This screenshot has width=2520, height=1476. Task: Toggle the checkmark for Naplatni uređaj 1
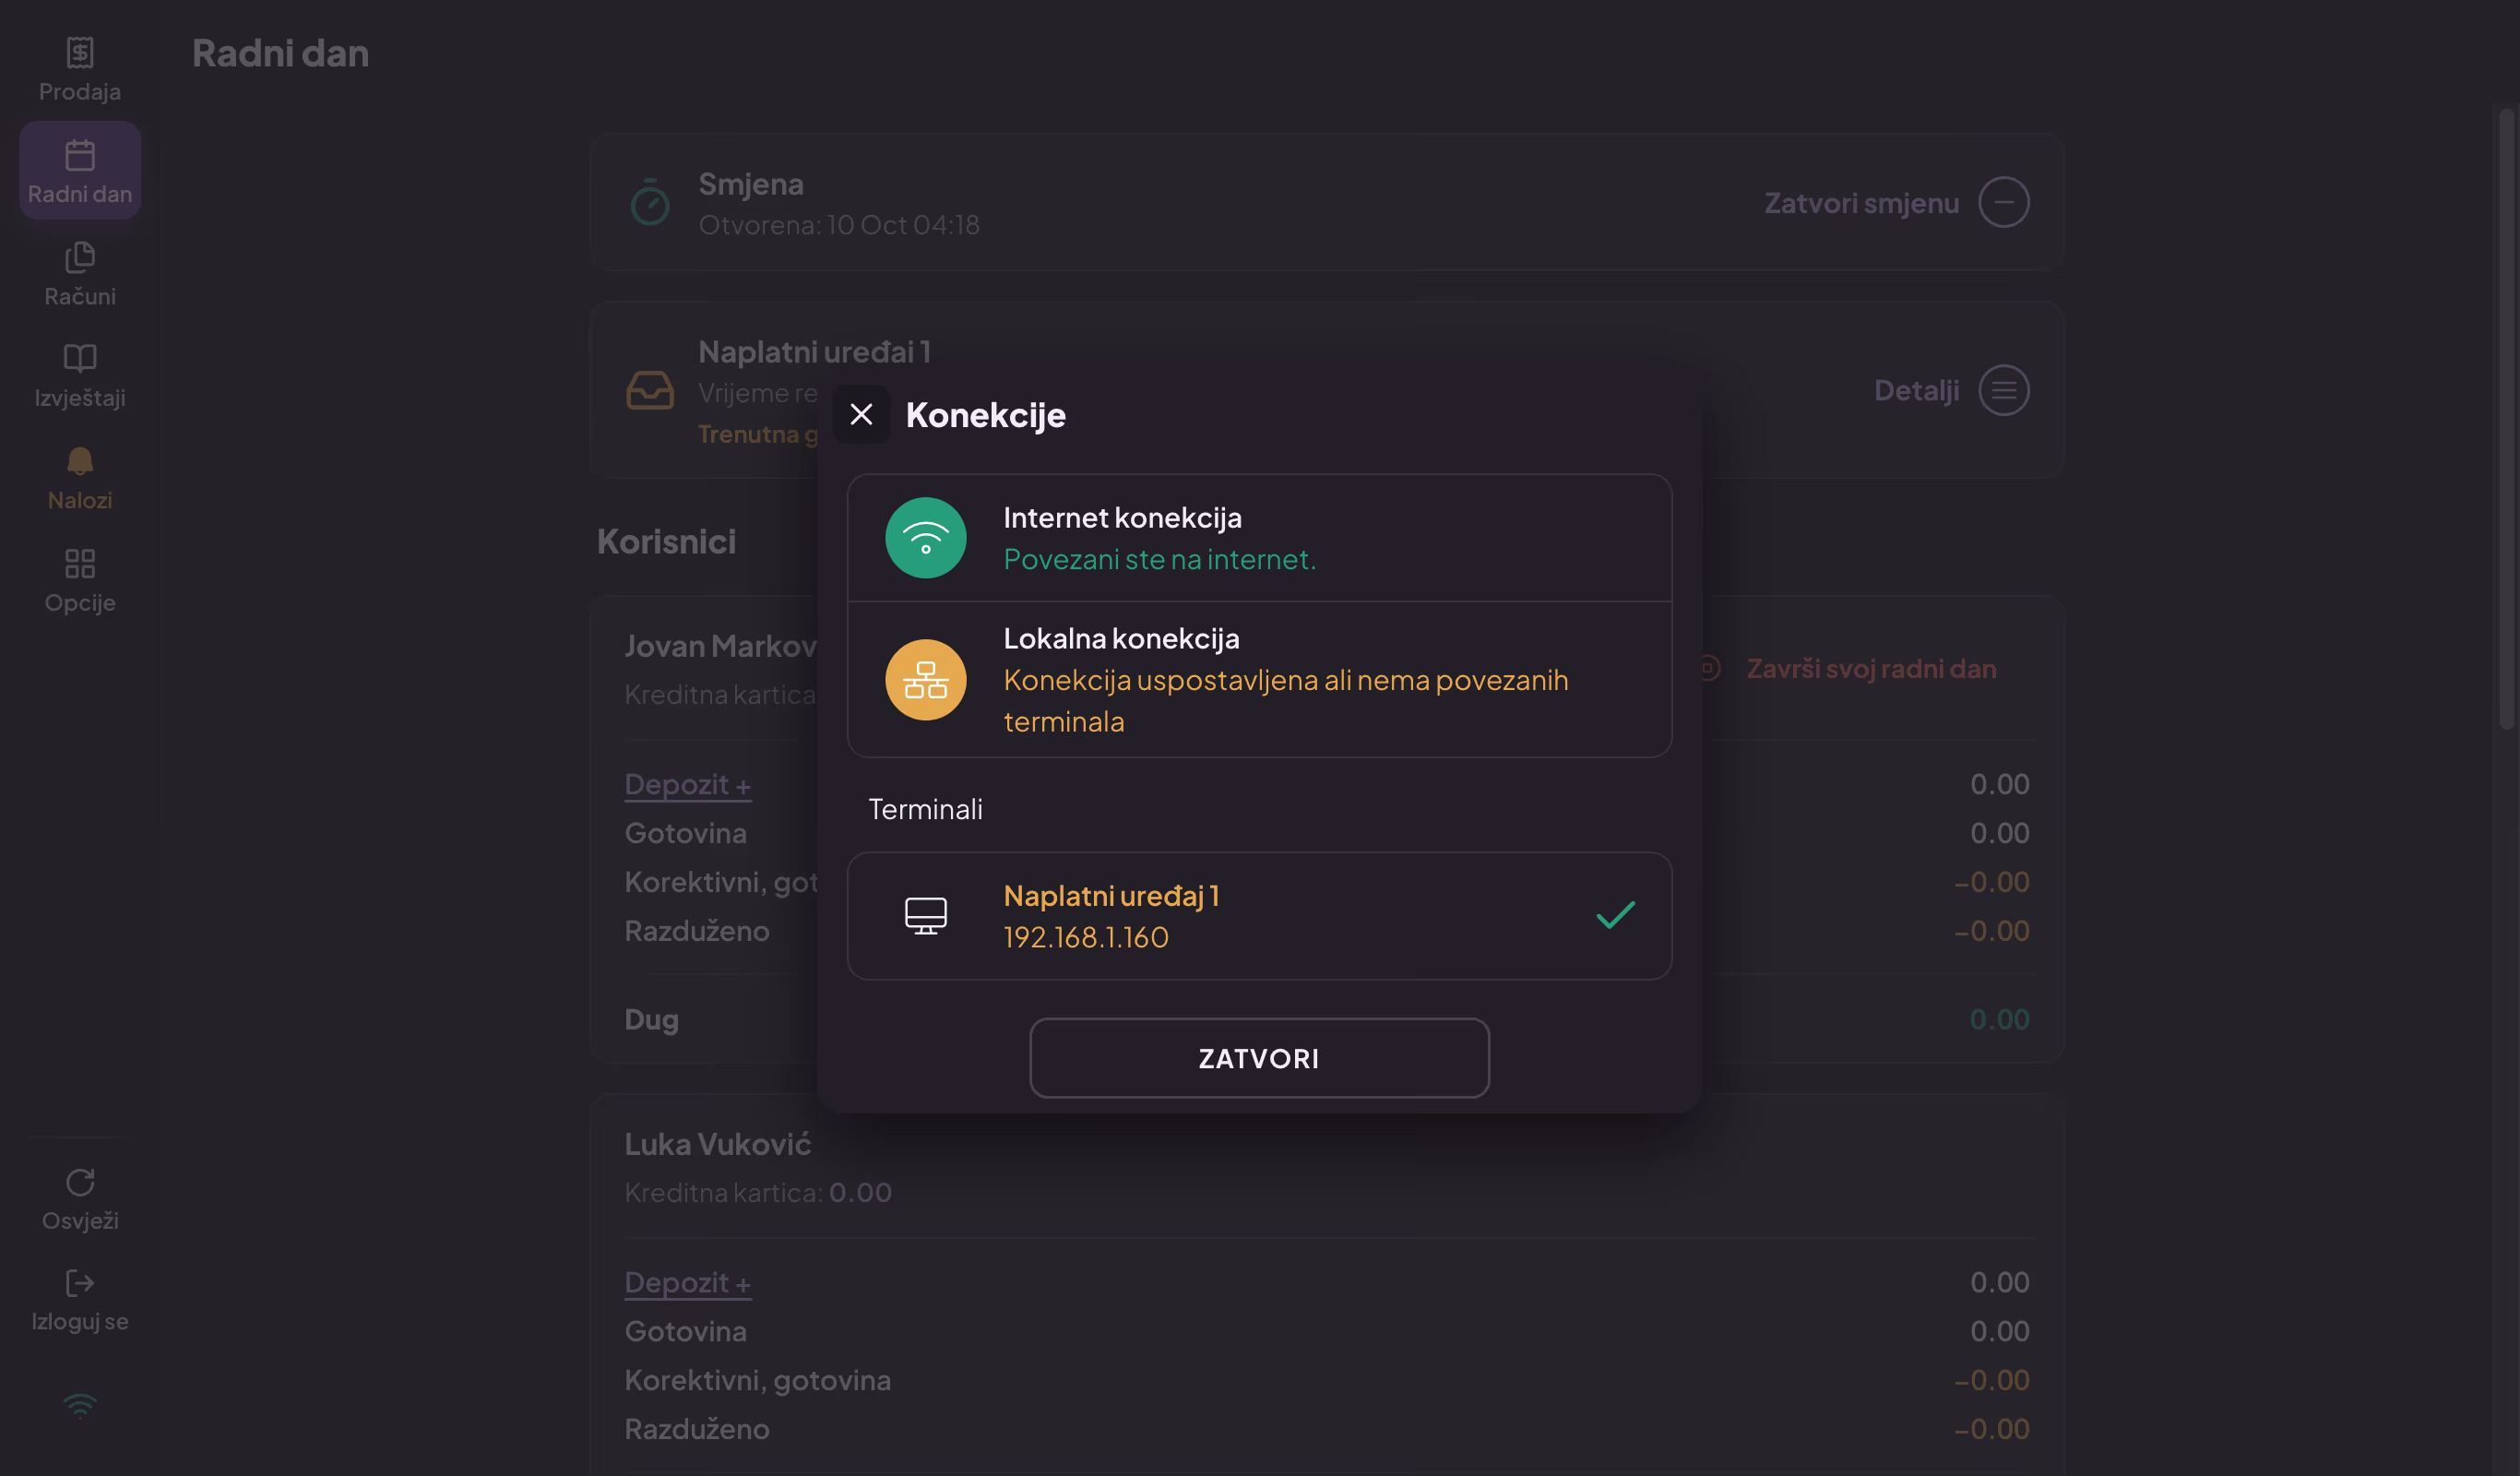pos(1615,915)
